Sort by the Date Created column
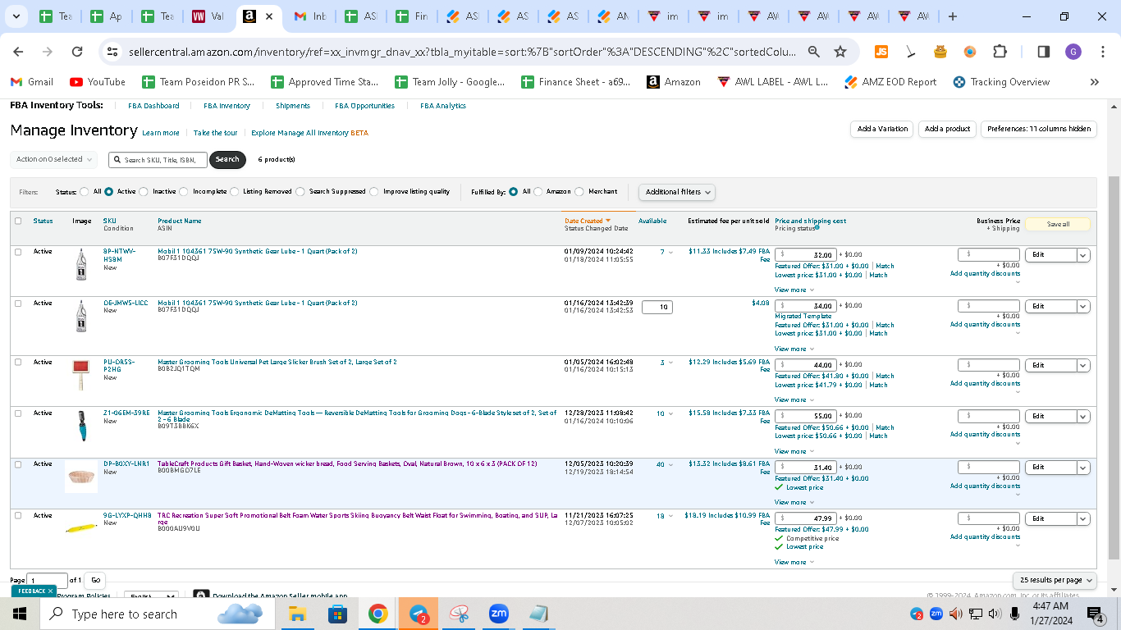The height and width of the screenshot is (630, 1121). coord(587,221)
